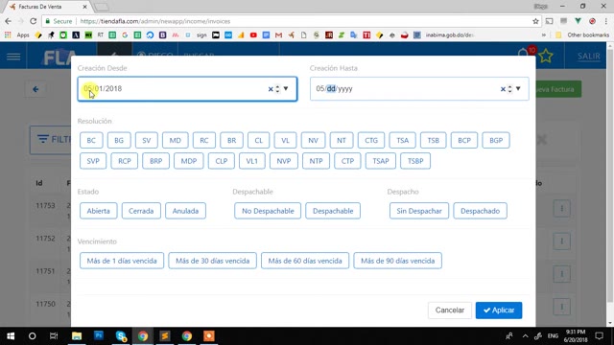Reload the page in Chrome
The image size is (614, 345).
click(x=34, y=21)
